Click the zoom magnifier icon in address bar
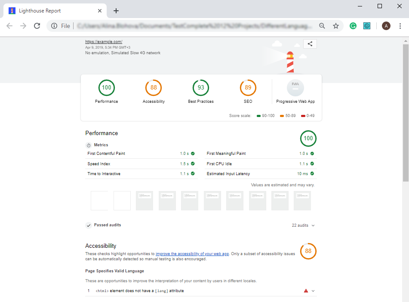409x302 pixels. (x=322, y=26)
